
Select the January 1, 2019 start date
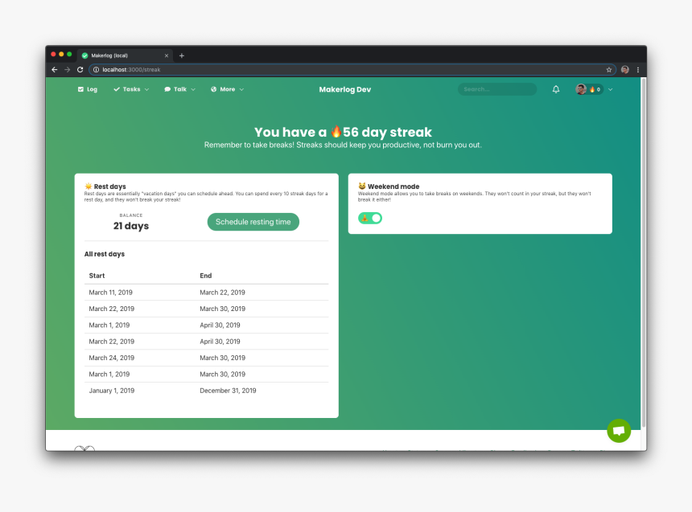[x=111, y=391]
